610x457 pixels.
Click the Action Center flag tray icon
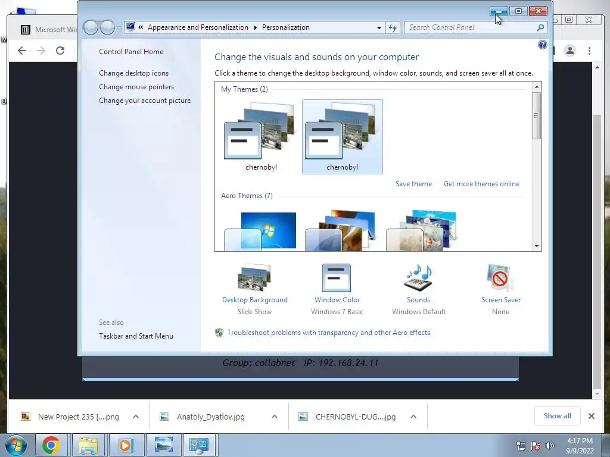[x=536, y=445]
